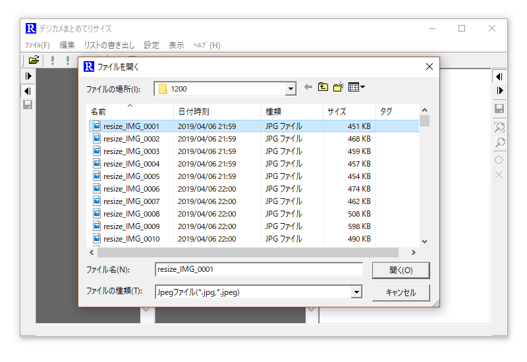Select file resize_IMG_0004
Screen dimensions: 527x362
coord(254,163)
